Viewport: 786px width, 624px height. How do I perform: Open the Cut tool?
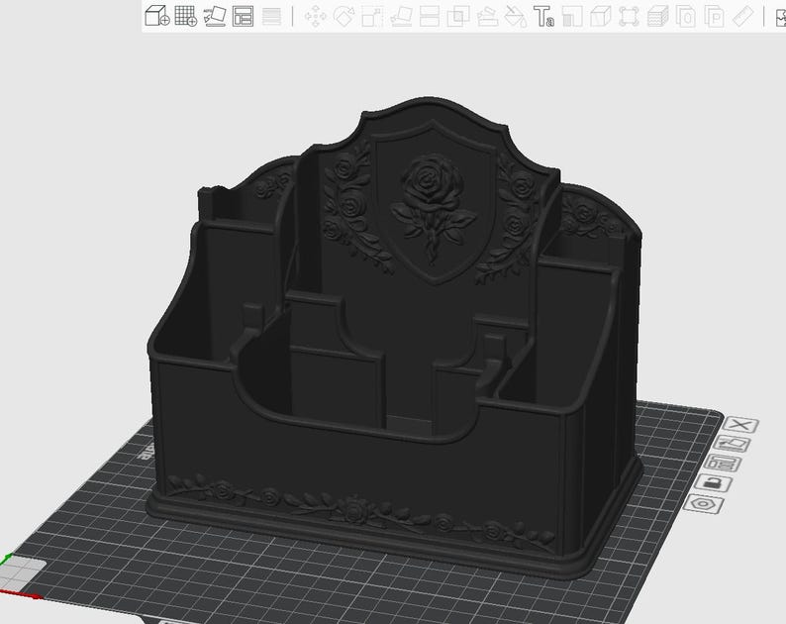coord(429,17)
